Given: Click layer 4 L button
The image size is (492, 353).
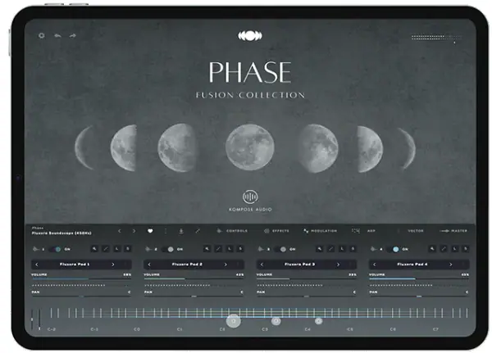Looking at the screenshot, I should point(454,249).
